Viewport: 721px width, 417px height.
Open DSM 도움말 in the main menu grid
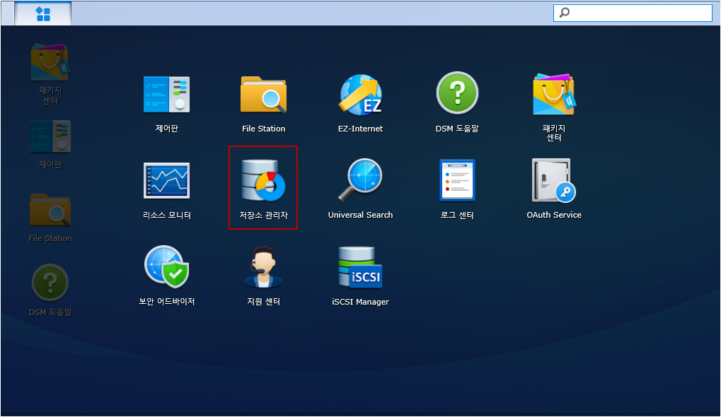tap(457, 103)
